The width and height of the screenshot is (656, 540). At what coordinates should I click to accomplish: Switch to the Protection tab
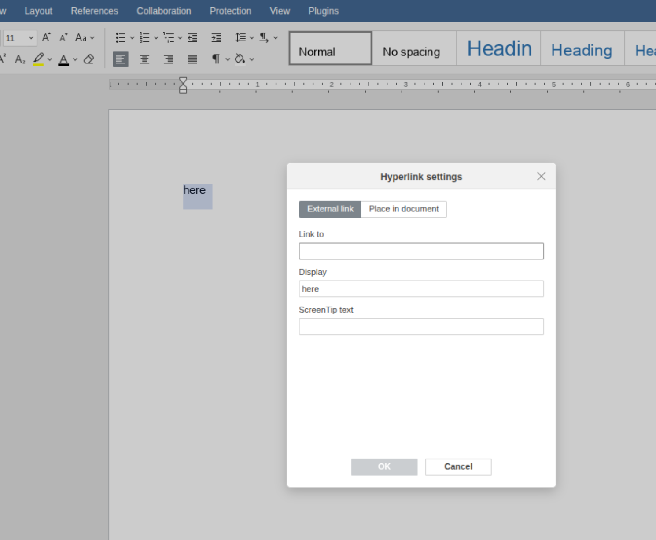click(x=231, y=11)
